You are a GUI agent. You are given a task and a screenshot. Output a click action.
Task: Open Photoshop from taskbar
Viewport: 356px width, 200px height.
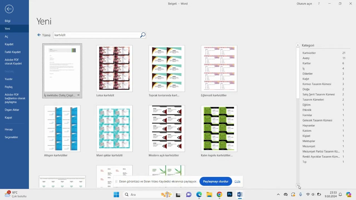click(230, 194)
